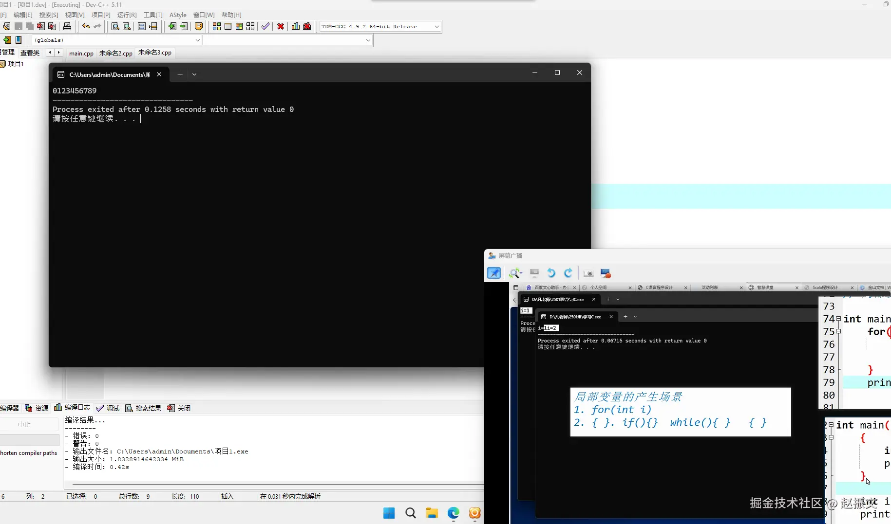Switch to the 查看类 sidebar tab

point(30,53)
